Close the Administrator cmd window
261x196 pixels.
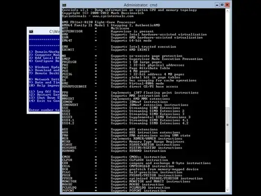[227, 5]
